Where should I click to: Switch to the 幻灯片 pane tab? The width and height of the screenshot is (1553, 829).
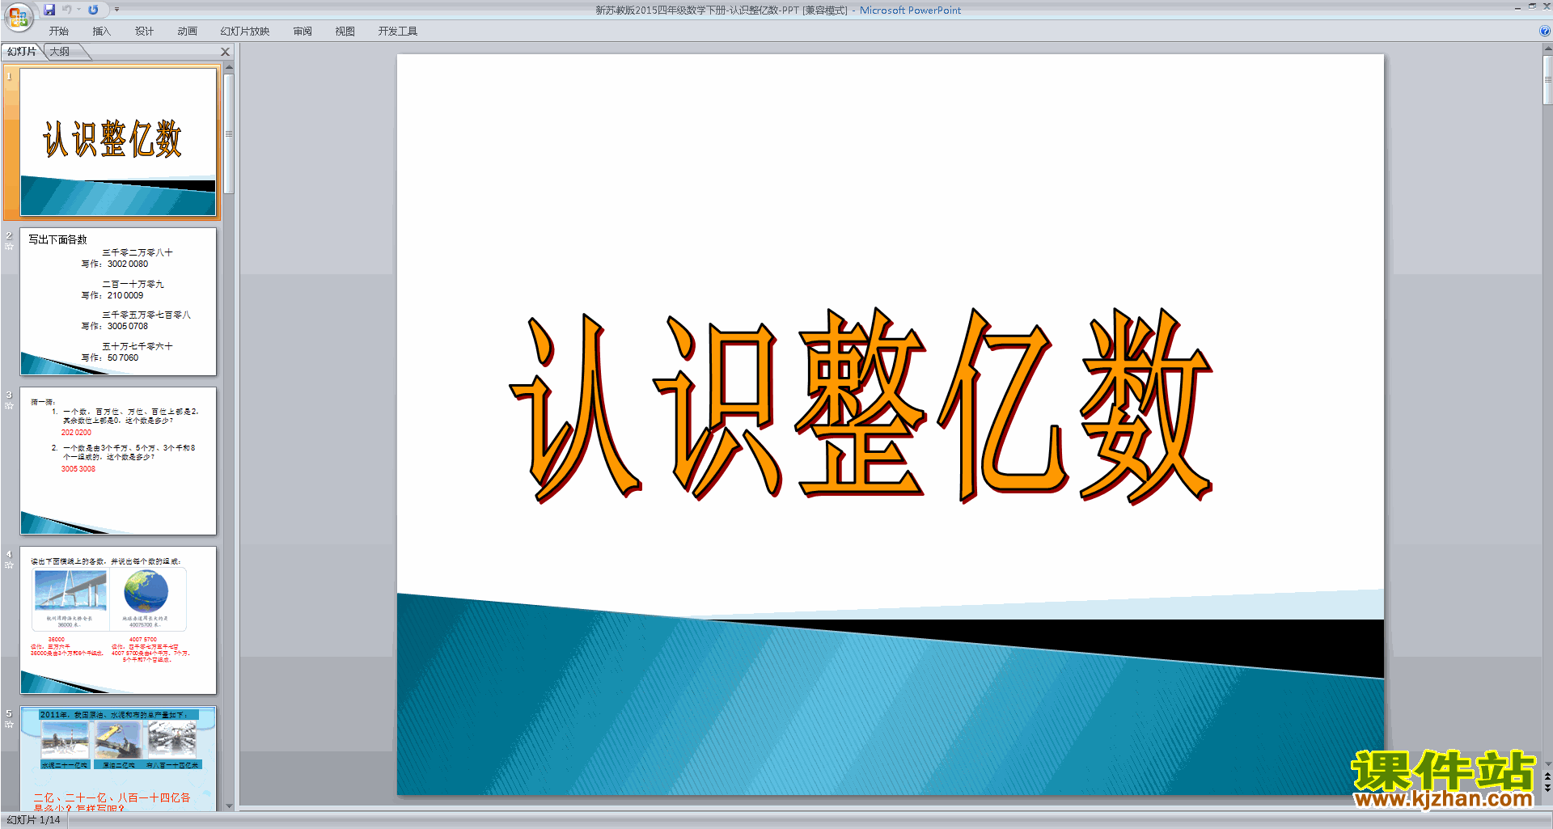click(22, 52)
